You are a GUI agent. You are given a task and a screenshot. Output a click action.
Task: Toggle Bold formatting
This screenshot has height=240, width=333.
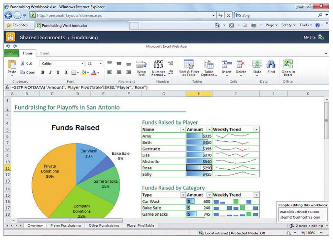(x=43, y=72)
